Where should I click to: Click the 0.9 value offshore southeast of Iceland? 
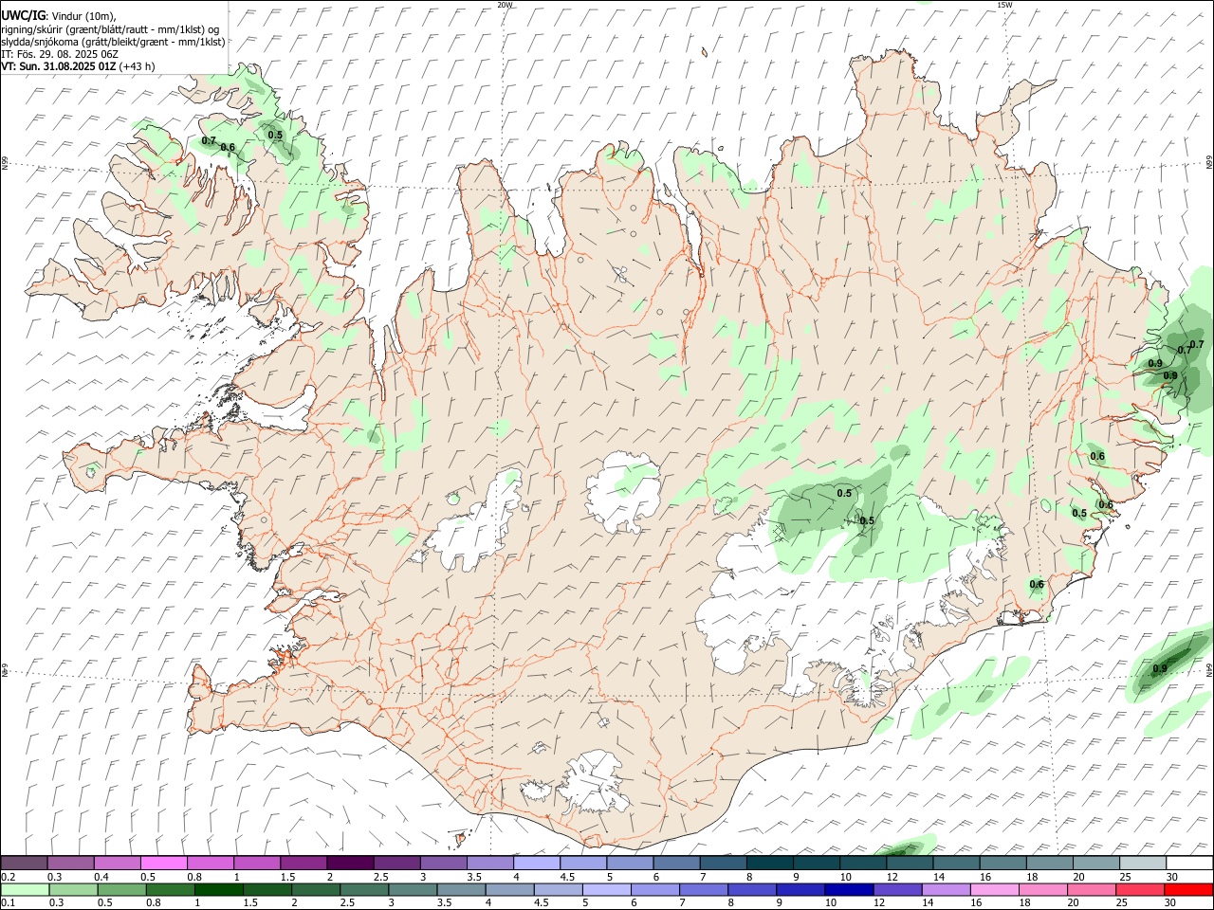pos(1160,668)
